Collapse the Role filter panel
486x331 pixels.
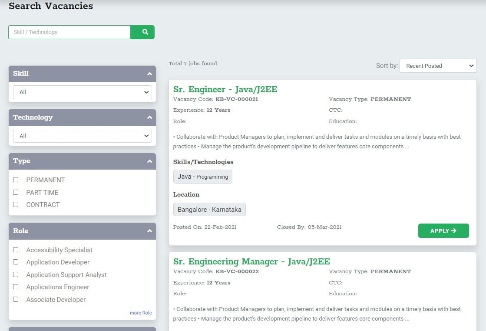coord(149,231)
